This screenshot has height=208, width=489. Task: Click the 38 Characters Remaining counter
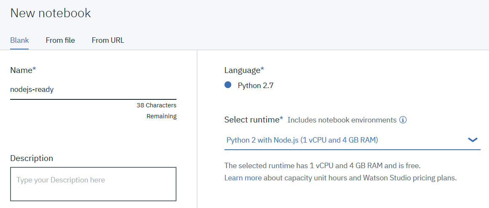click(157, 111)
